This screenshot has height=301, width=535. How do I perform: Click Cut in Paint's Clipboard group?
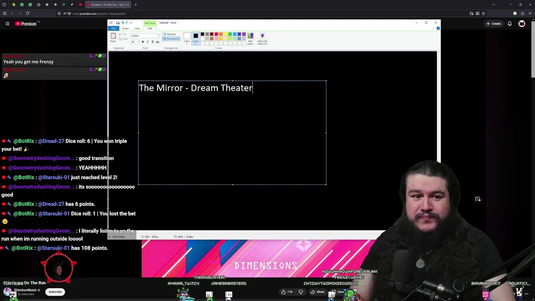(x=122, y=34)
